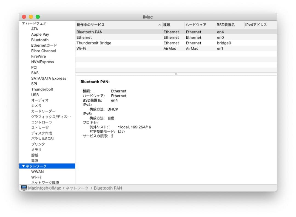Select the Ethernet service row
The image size is (296, 217).
[x=176, y=37]
